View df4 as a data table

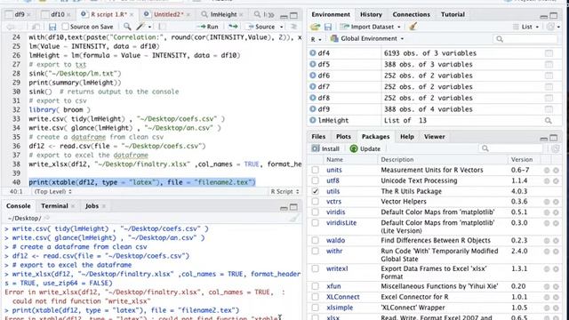point(549,53)
